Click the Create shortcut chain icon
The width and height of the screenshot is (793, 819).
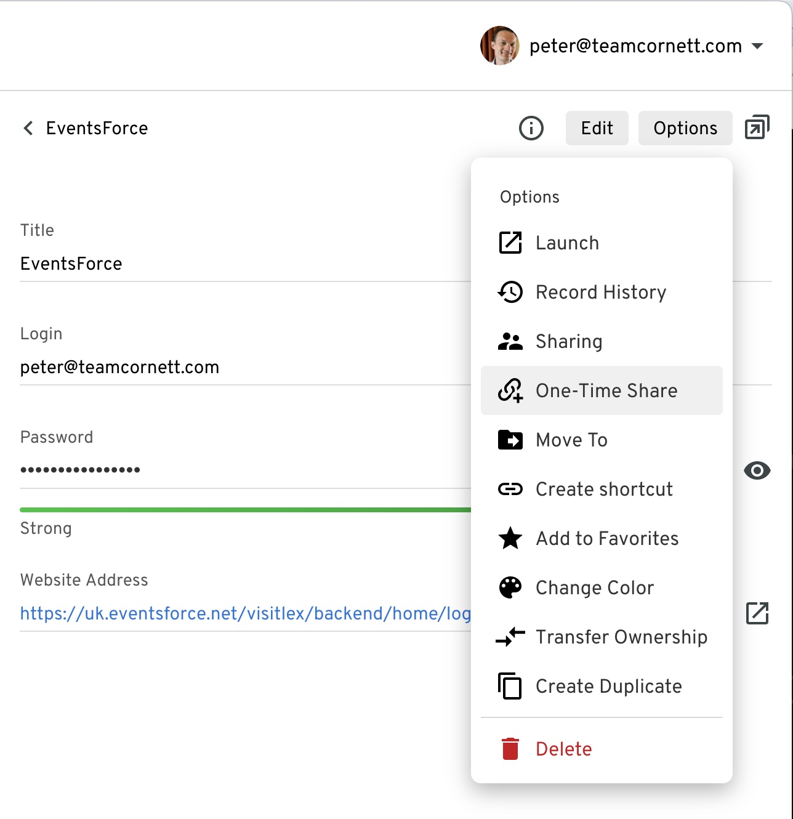tap(510, 489)
